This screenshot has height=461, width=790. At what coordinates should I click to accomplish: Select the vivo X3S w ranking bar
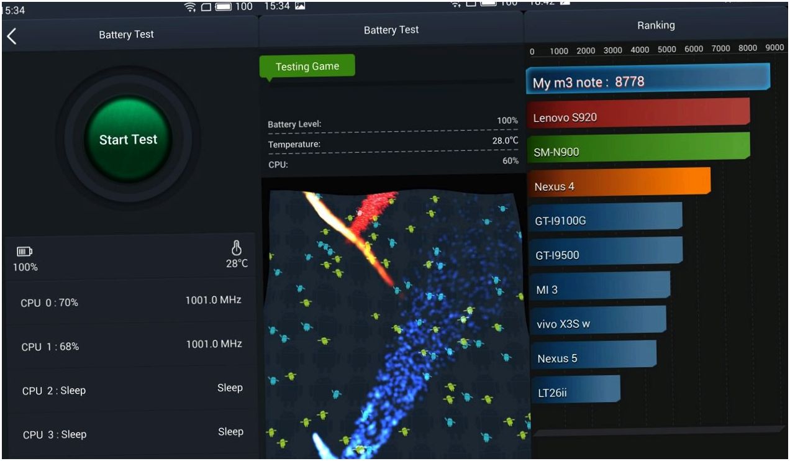(x=598, y=322)
